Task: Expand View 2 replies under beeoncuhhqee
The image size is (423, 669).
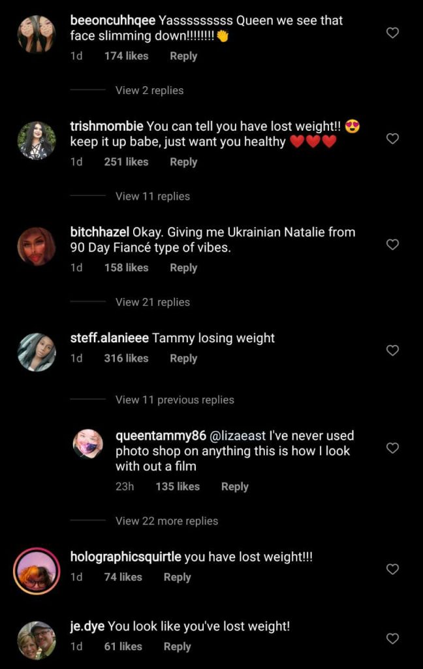Action: point(149,90)
